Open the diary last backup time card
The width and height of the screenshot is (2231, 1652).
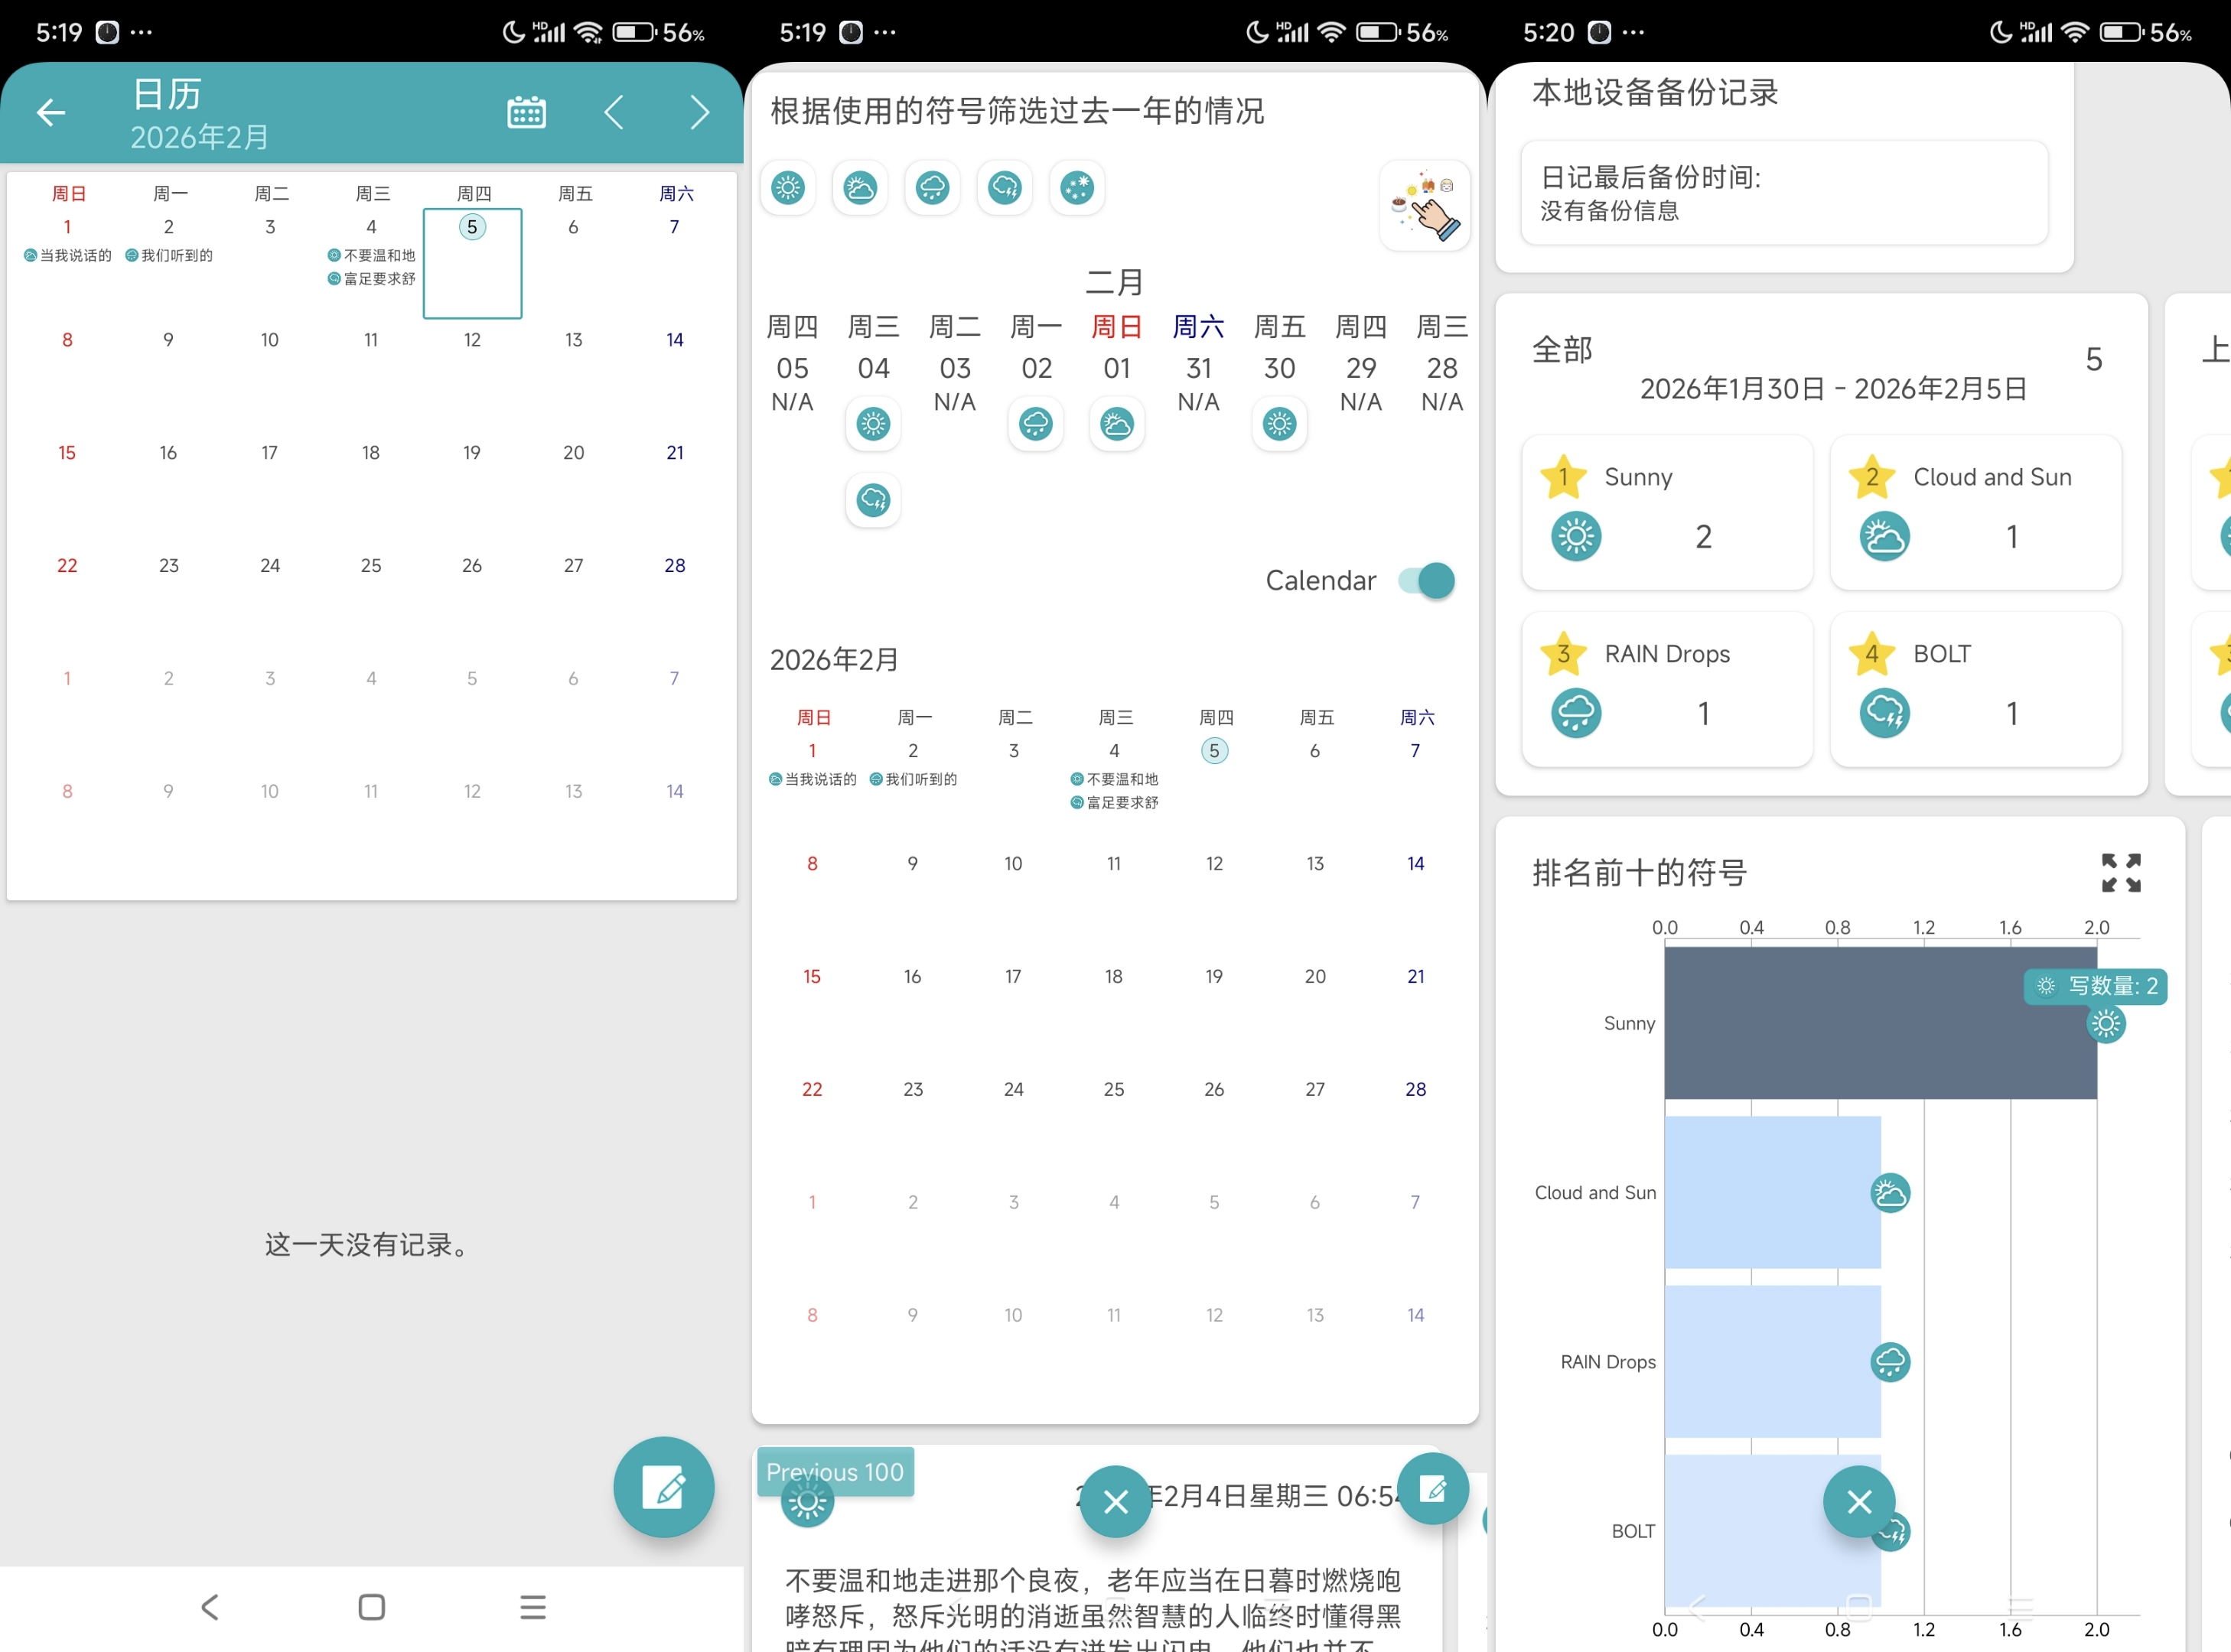(x=1783, y=193)
